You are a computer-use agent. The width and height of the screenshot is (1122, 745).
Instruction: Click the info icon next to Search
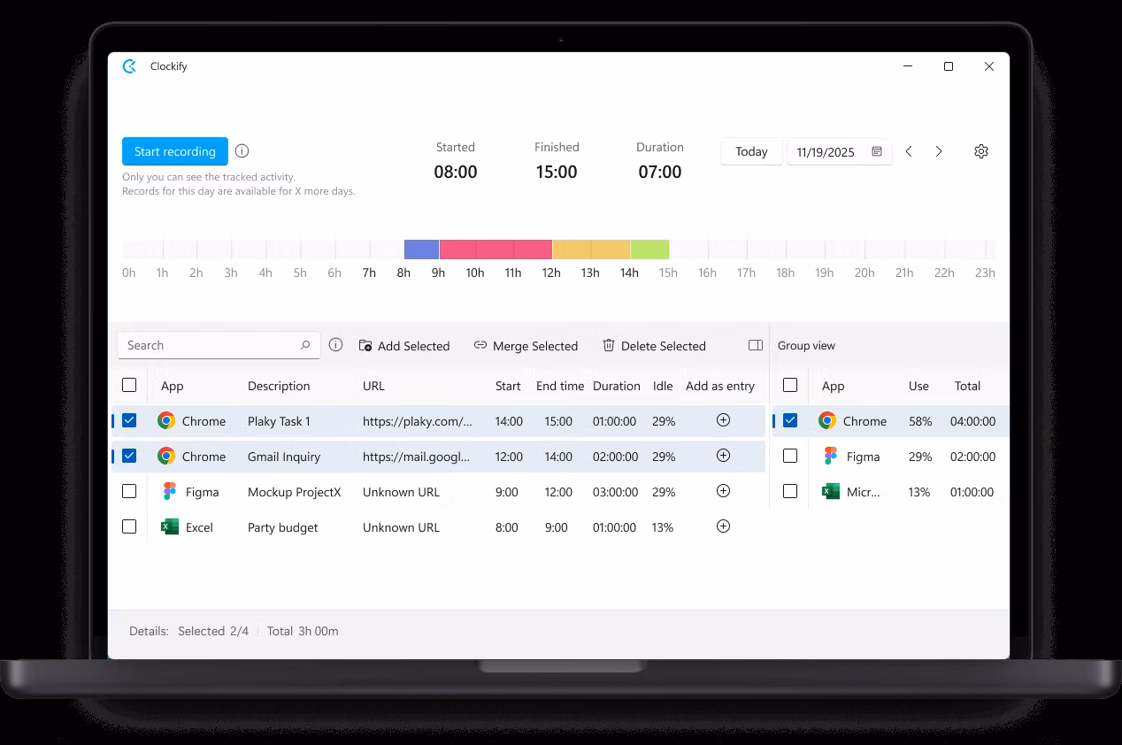click(335, 345)
